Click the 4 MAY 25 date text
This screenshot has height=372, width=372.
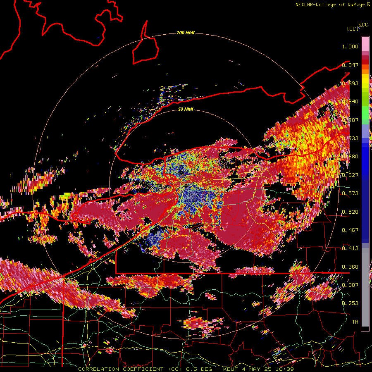point(257,369)
